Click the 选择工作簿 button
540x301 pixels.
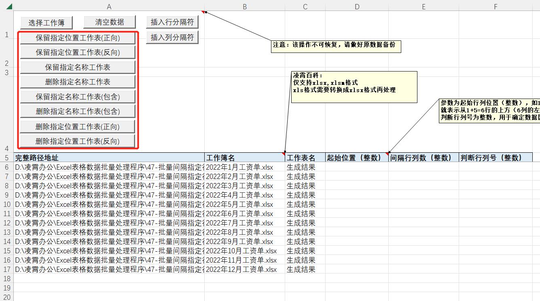pos(46,23)
